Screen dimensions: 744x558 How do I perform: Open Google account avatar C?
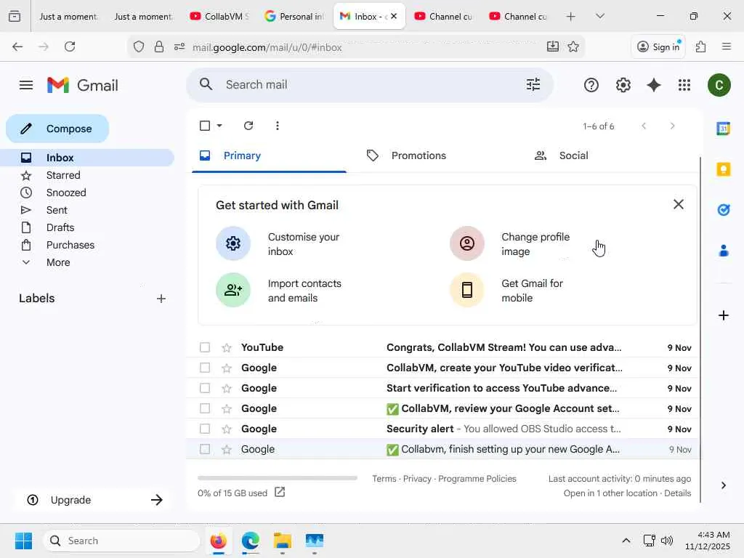(x=719, y=86)
